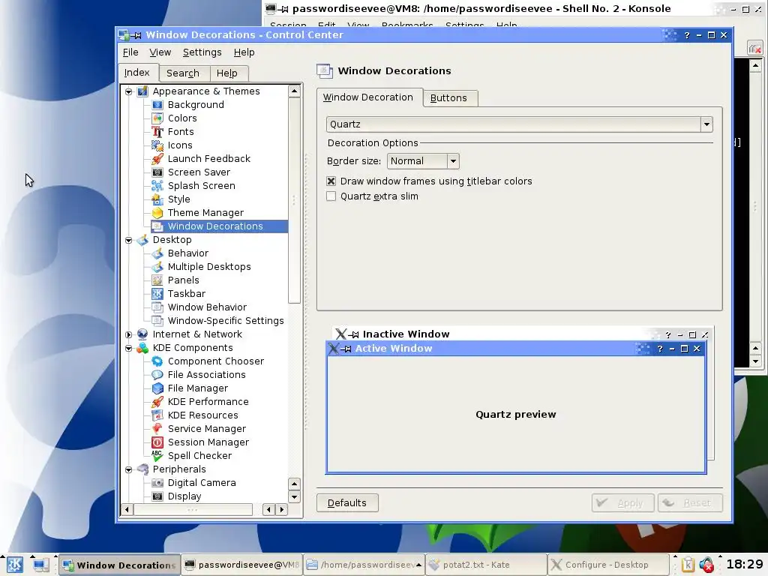Open the Panels module icon
This screenshot has width=768, height=576.
pyautogui.click(x=157, y=280)
